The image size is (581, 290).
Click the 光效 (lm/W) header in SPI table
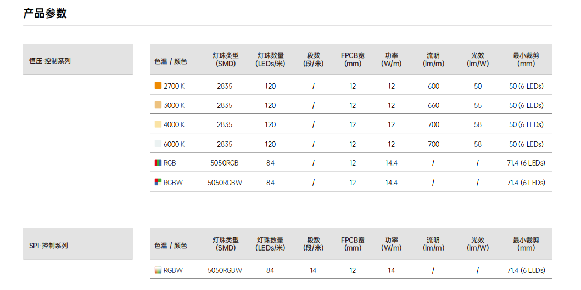click(478, 244)
